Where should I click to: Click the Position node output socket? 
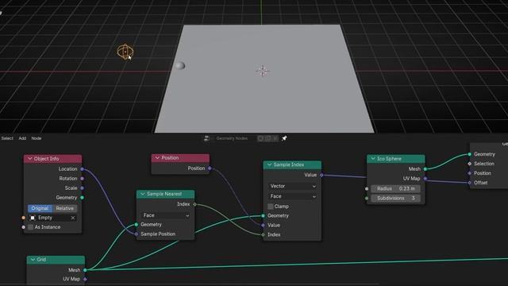pyautogui.click(x=210, y=168)
